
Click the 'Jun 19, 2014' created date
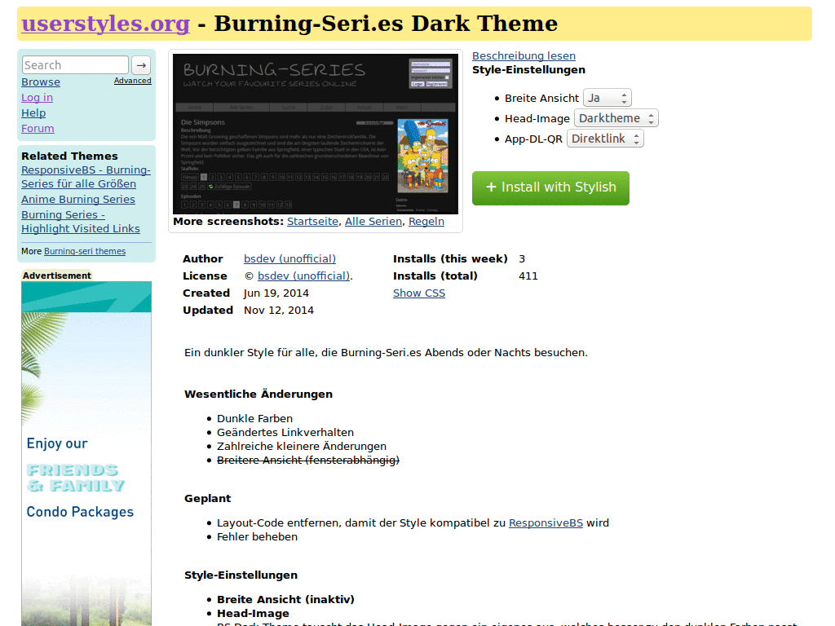(276, 293)
